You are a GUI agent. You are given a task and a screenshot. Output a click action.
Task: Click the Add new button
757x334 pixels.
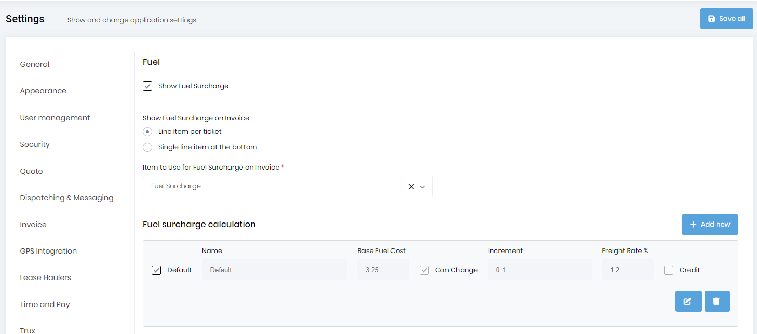(x=710, y=224)
